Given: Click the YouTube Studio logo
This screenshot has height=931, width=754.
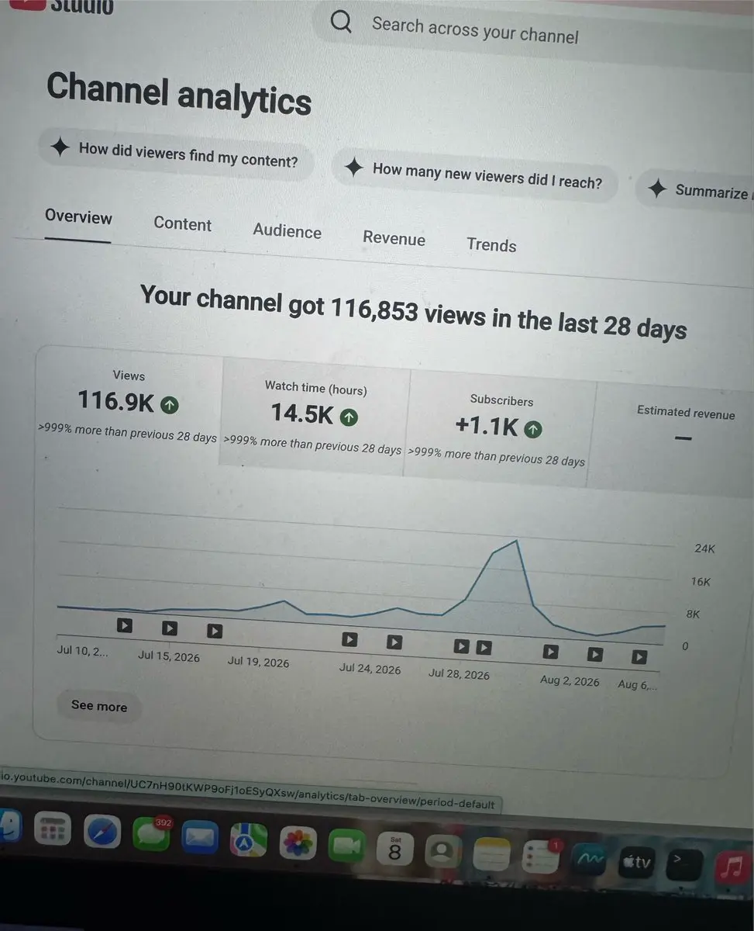Looking at the screenshot, I should coord(60,5).
